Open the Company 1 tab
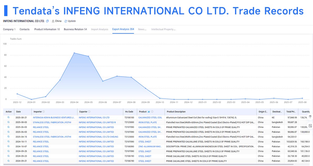Screen dimensions: 313x166 point(9,29)
